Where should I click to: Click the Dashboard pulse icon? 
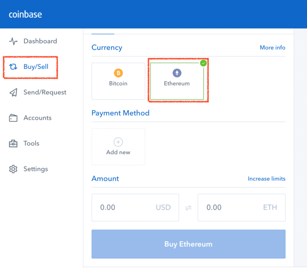click(13, 41)
